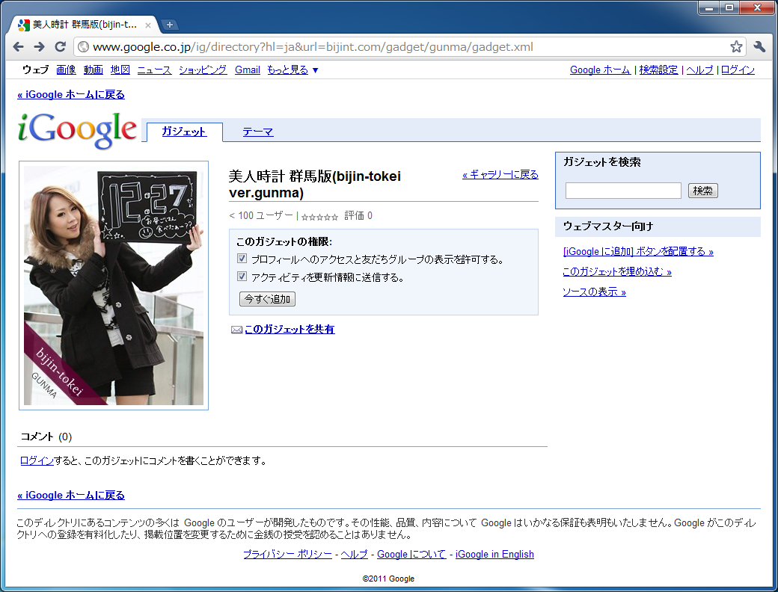This screenshot has width=778, height=592.
Task: Open ショッピング in the top navigation
Action: (203, 70)
